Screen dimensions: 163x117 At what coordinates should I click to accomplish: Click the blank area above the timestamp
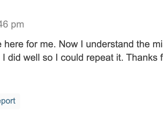pyautogui.click(x=81, y=10)
